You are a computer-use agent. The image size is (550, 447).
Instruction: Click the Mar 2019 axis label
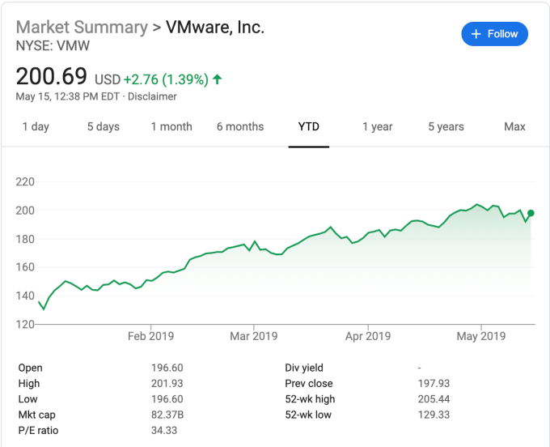[x=253, y=336]
